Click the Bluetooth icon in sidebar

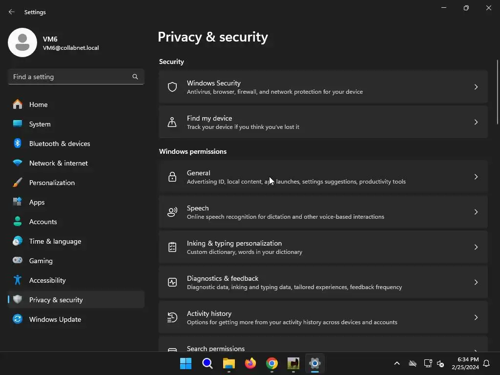point(18,144)
